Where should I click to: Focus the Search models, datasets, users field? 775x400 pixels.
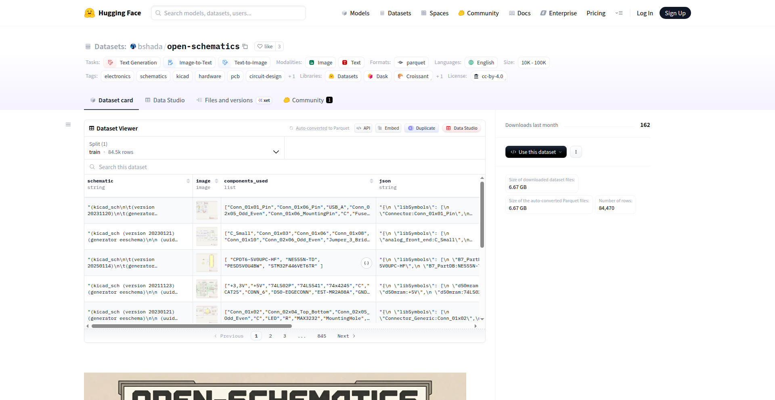click(x=228, y=13)
